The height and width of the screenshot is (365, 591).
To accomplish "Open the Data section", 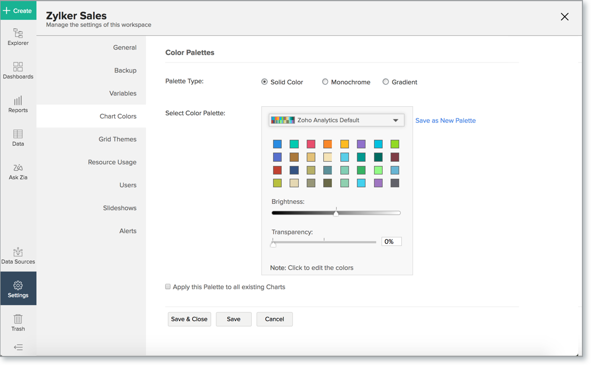I will (18, 137).
